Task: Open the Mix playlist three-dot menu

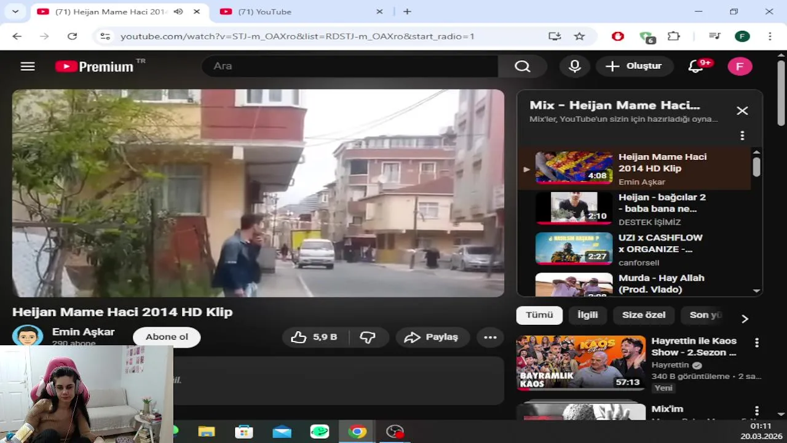Action: click(x=742, y=135)
